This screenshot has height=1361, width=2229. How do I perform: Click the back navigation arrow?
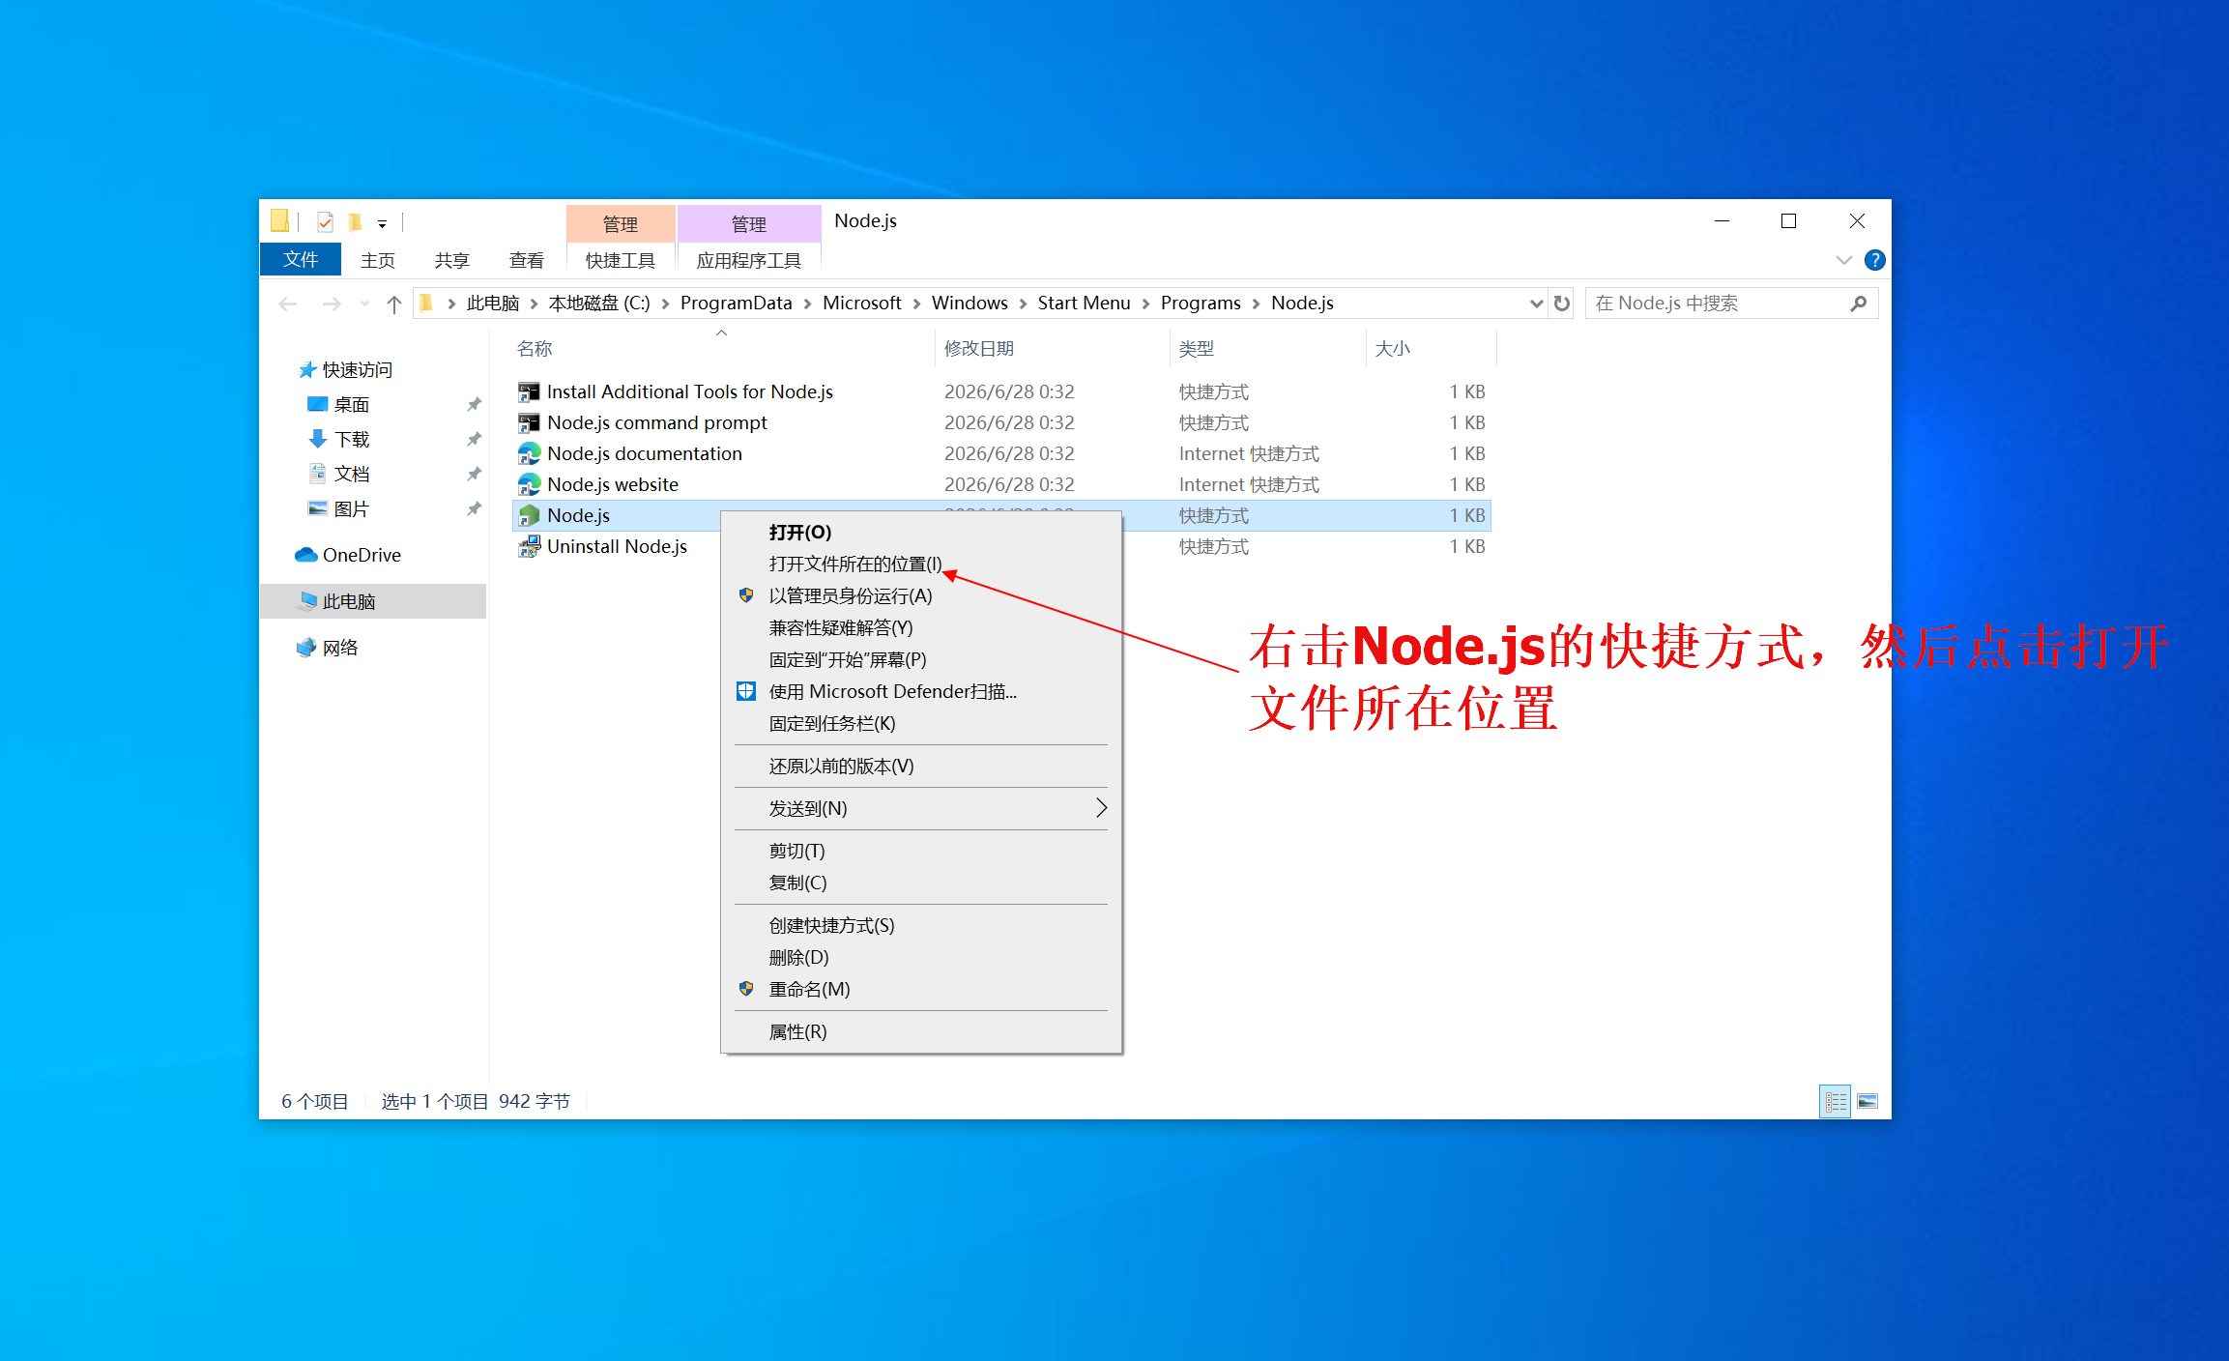pyautogui.click(x=287, y=304)
